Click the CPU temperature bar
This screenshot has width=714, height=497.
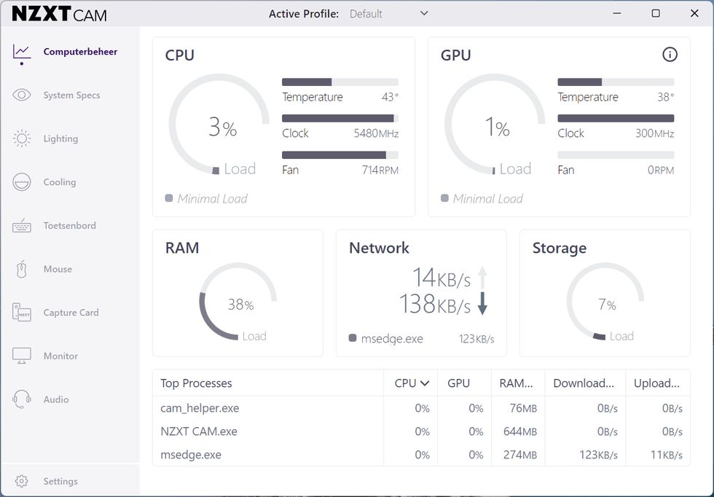pyautogui.click(x=340, y=82)
